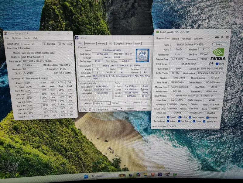Click the NVIDIA logo in GPU-Z
Viewport: 243px width, 183px height.
pyautogui.click(x=218, y=54)
